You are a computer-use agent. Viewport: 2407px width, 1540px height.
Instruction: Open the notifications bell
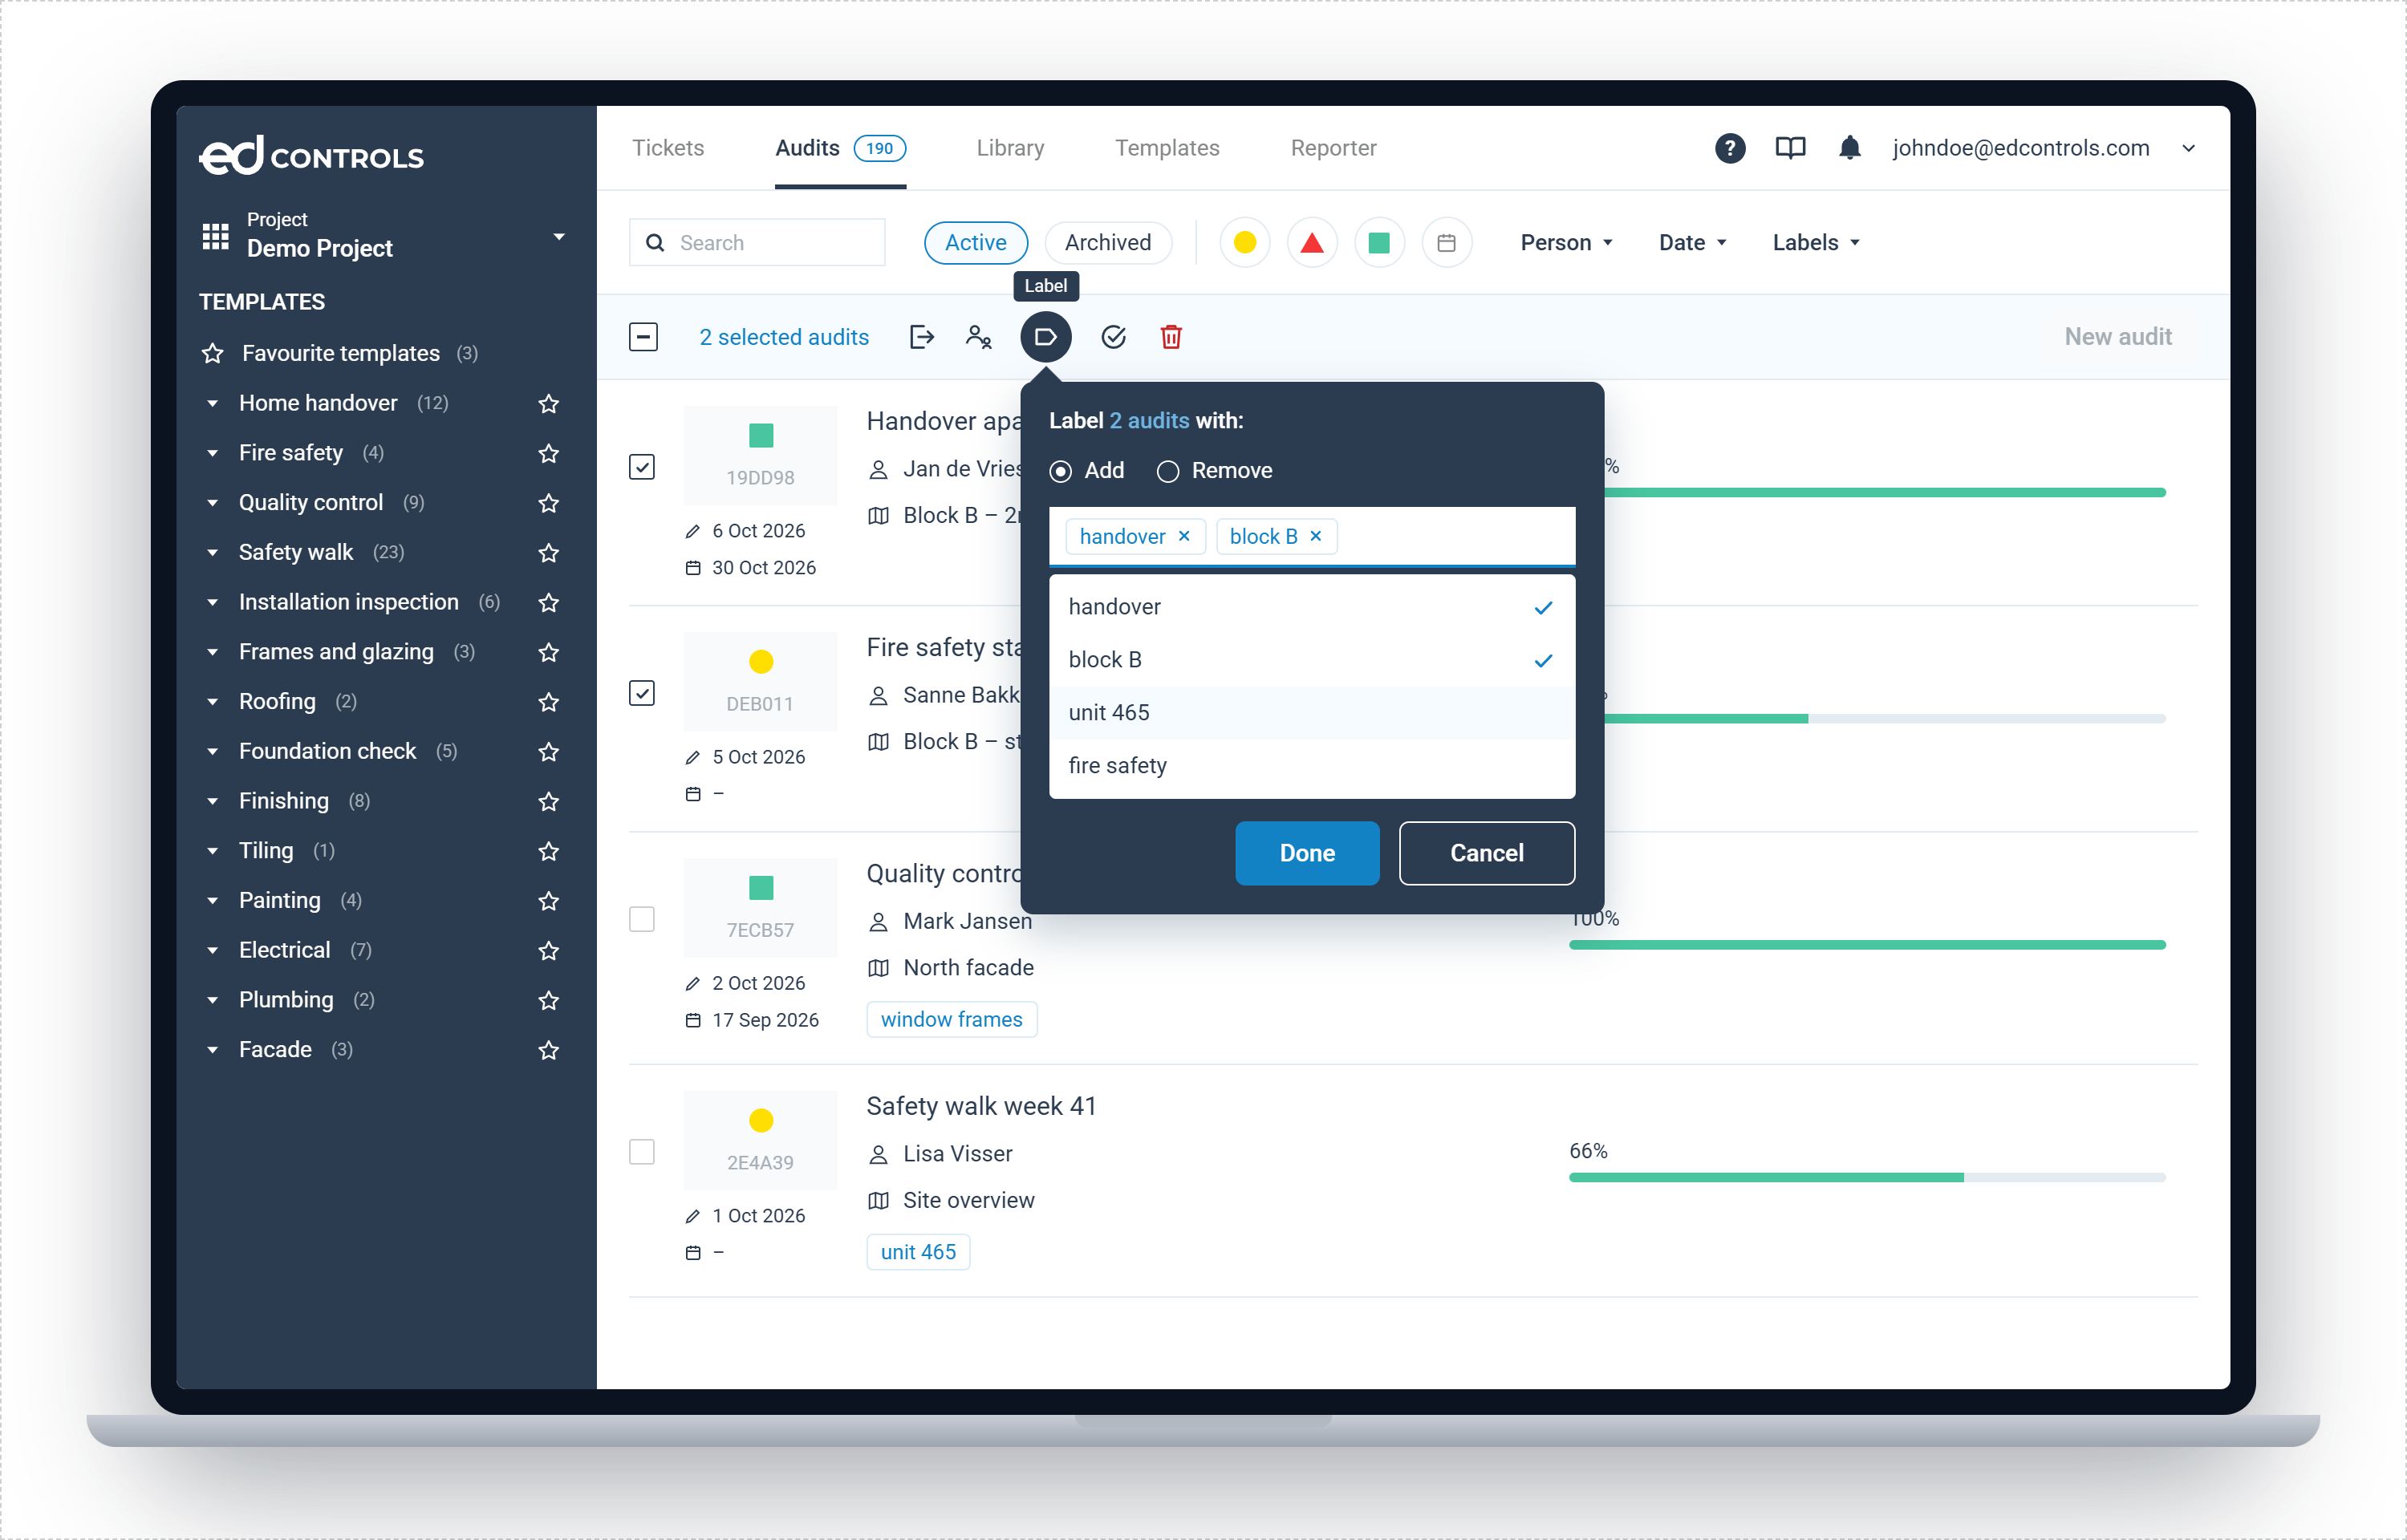(1850, 148)
